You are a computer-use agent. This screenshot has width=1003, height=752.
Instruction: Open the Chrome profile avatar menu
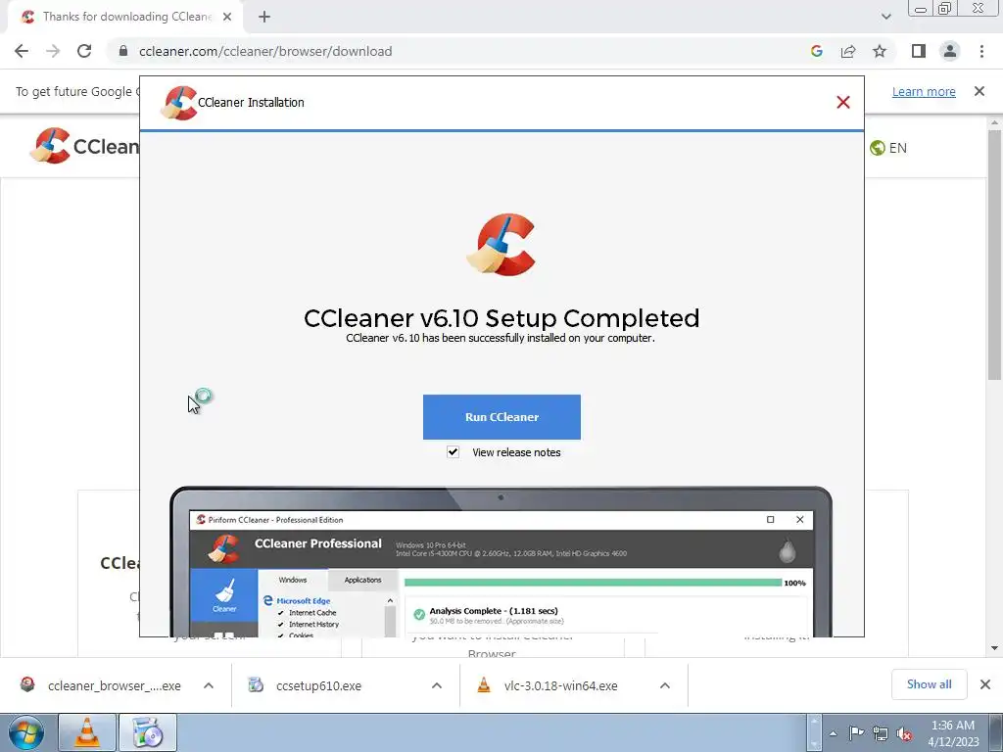(x=950, y=51)
